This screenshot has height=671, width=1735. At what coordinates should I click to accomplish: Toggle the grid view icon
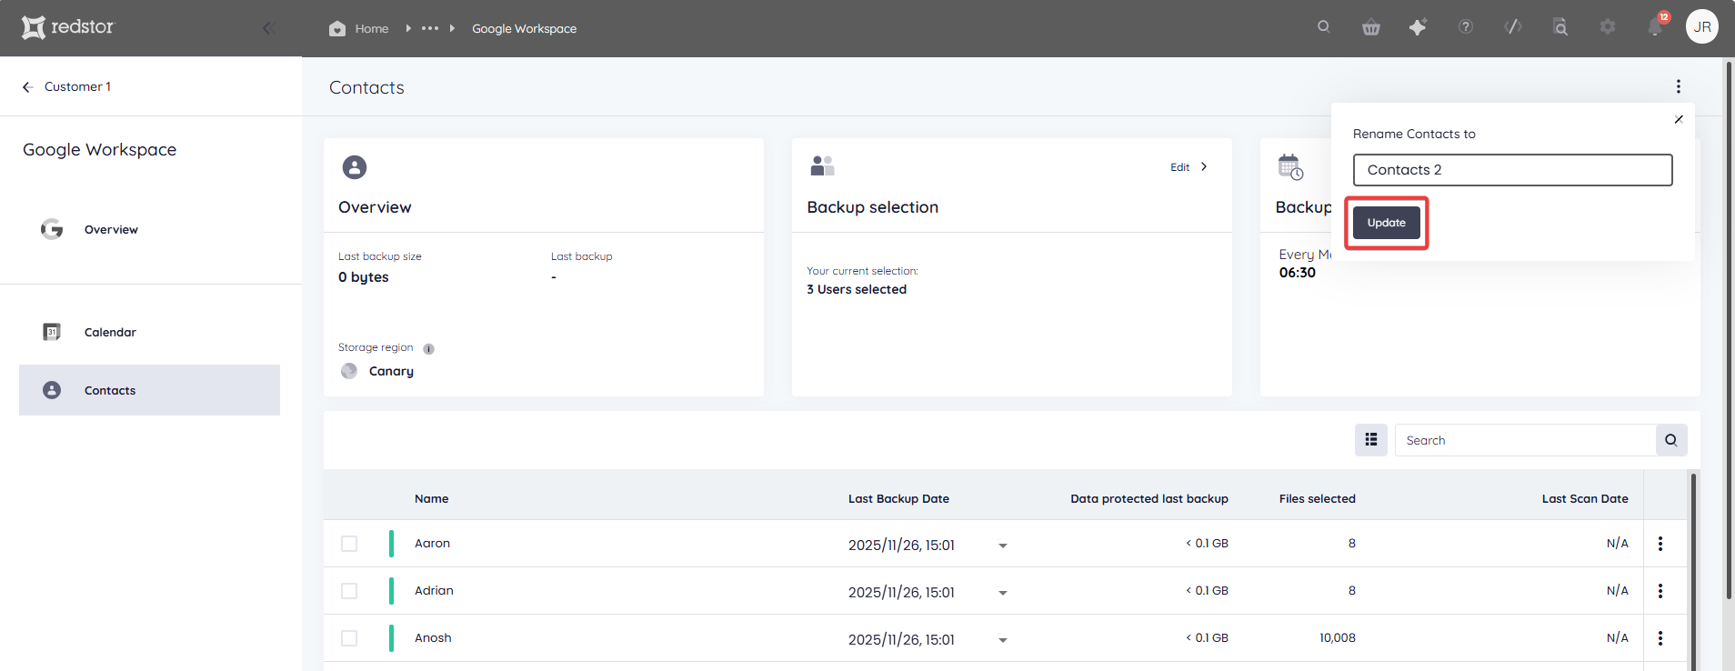[x=1371, y=440]
